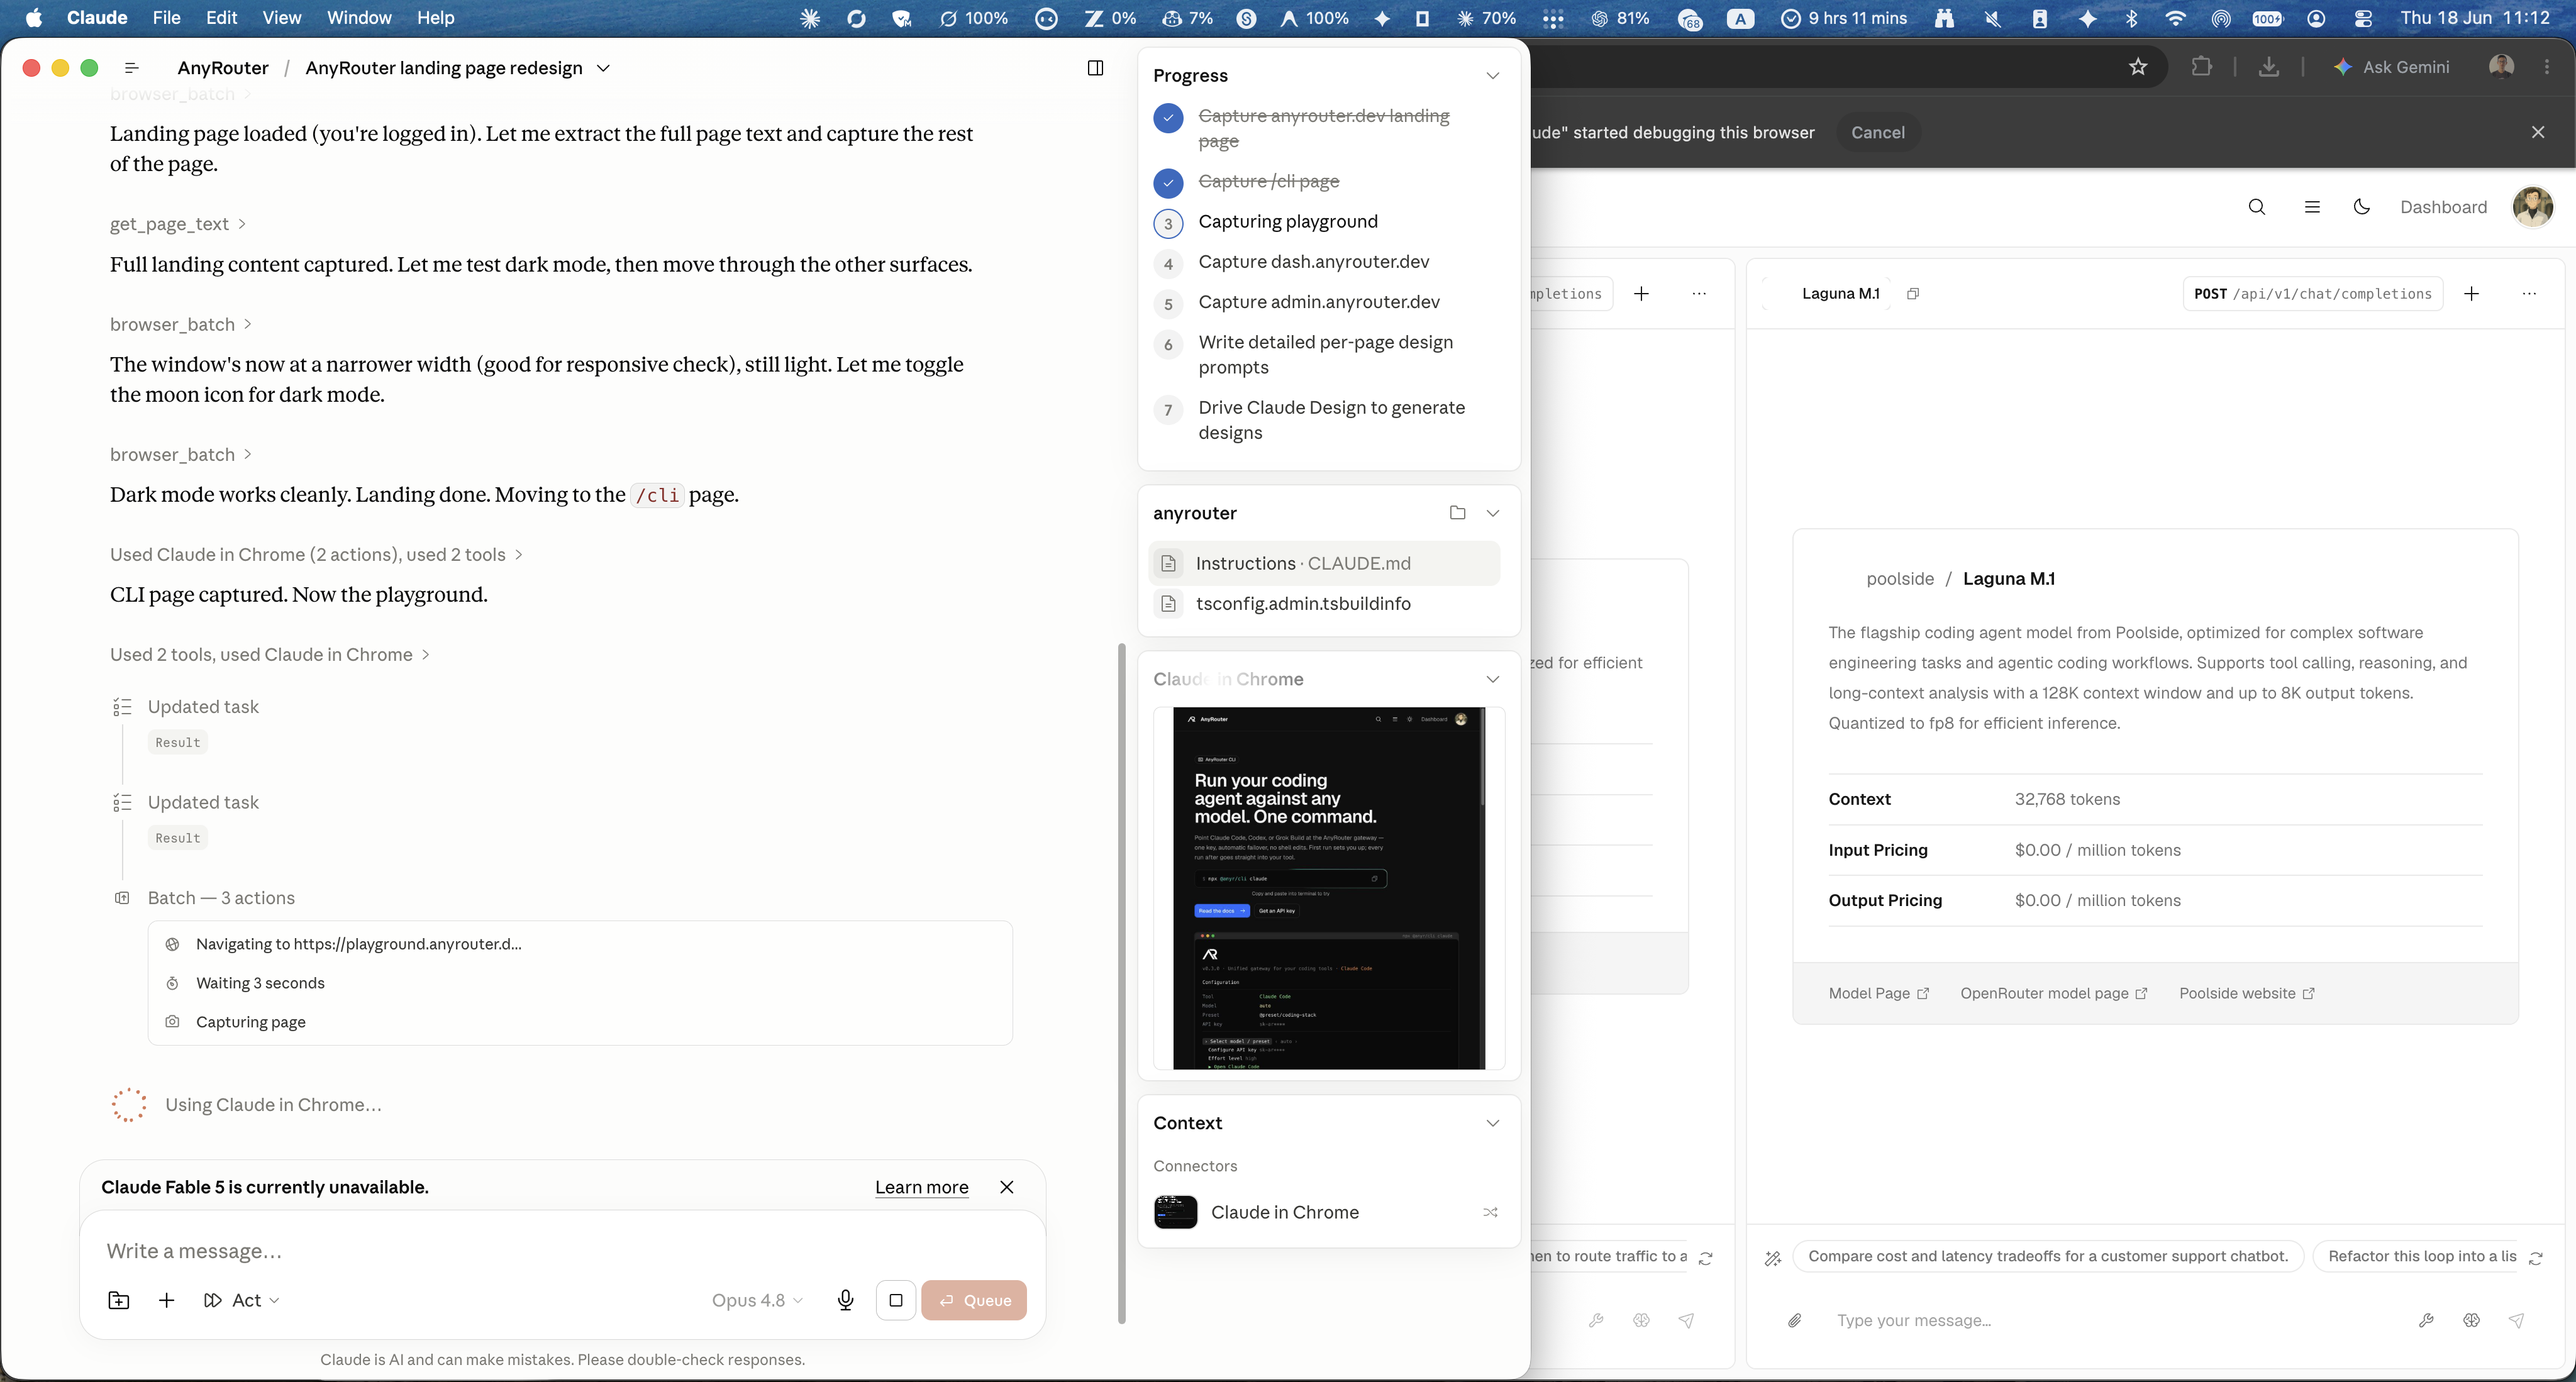
Task: Queue the message with Queue button
Action: click(974, 1300)
